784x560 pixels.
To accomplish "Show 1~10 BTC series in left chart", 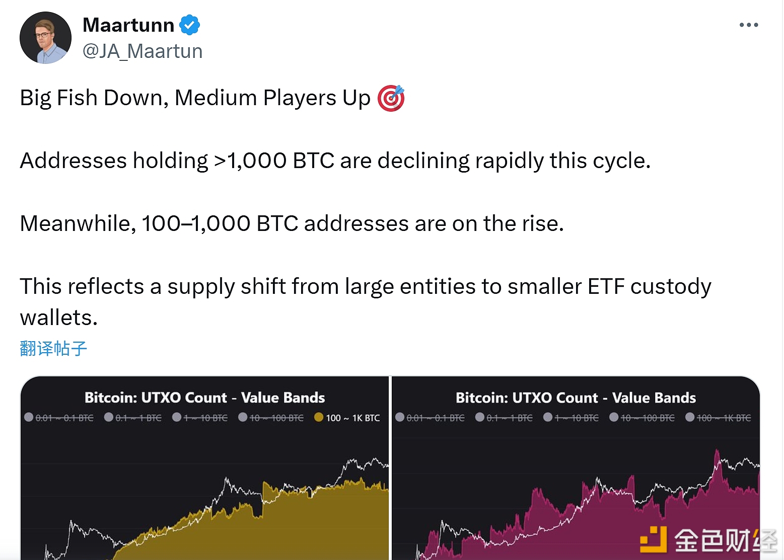I will [200, 418].
